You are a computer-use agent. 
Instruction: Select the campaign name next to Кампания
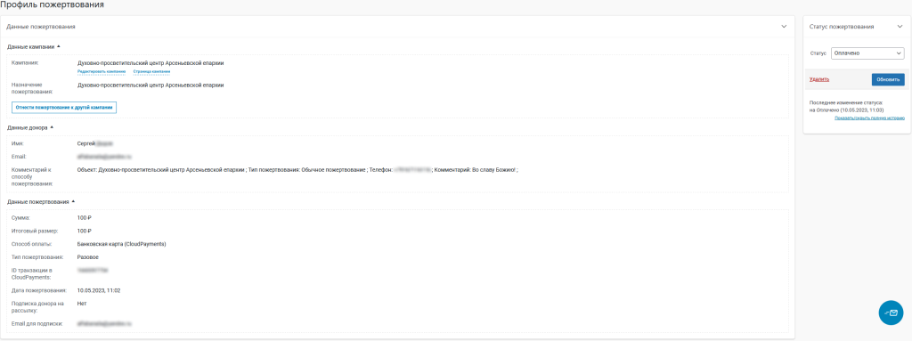tap(150, 63)
